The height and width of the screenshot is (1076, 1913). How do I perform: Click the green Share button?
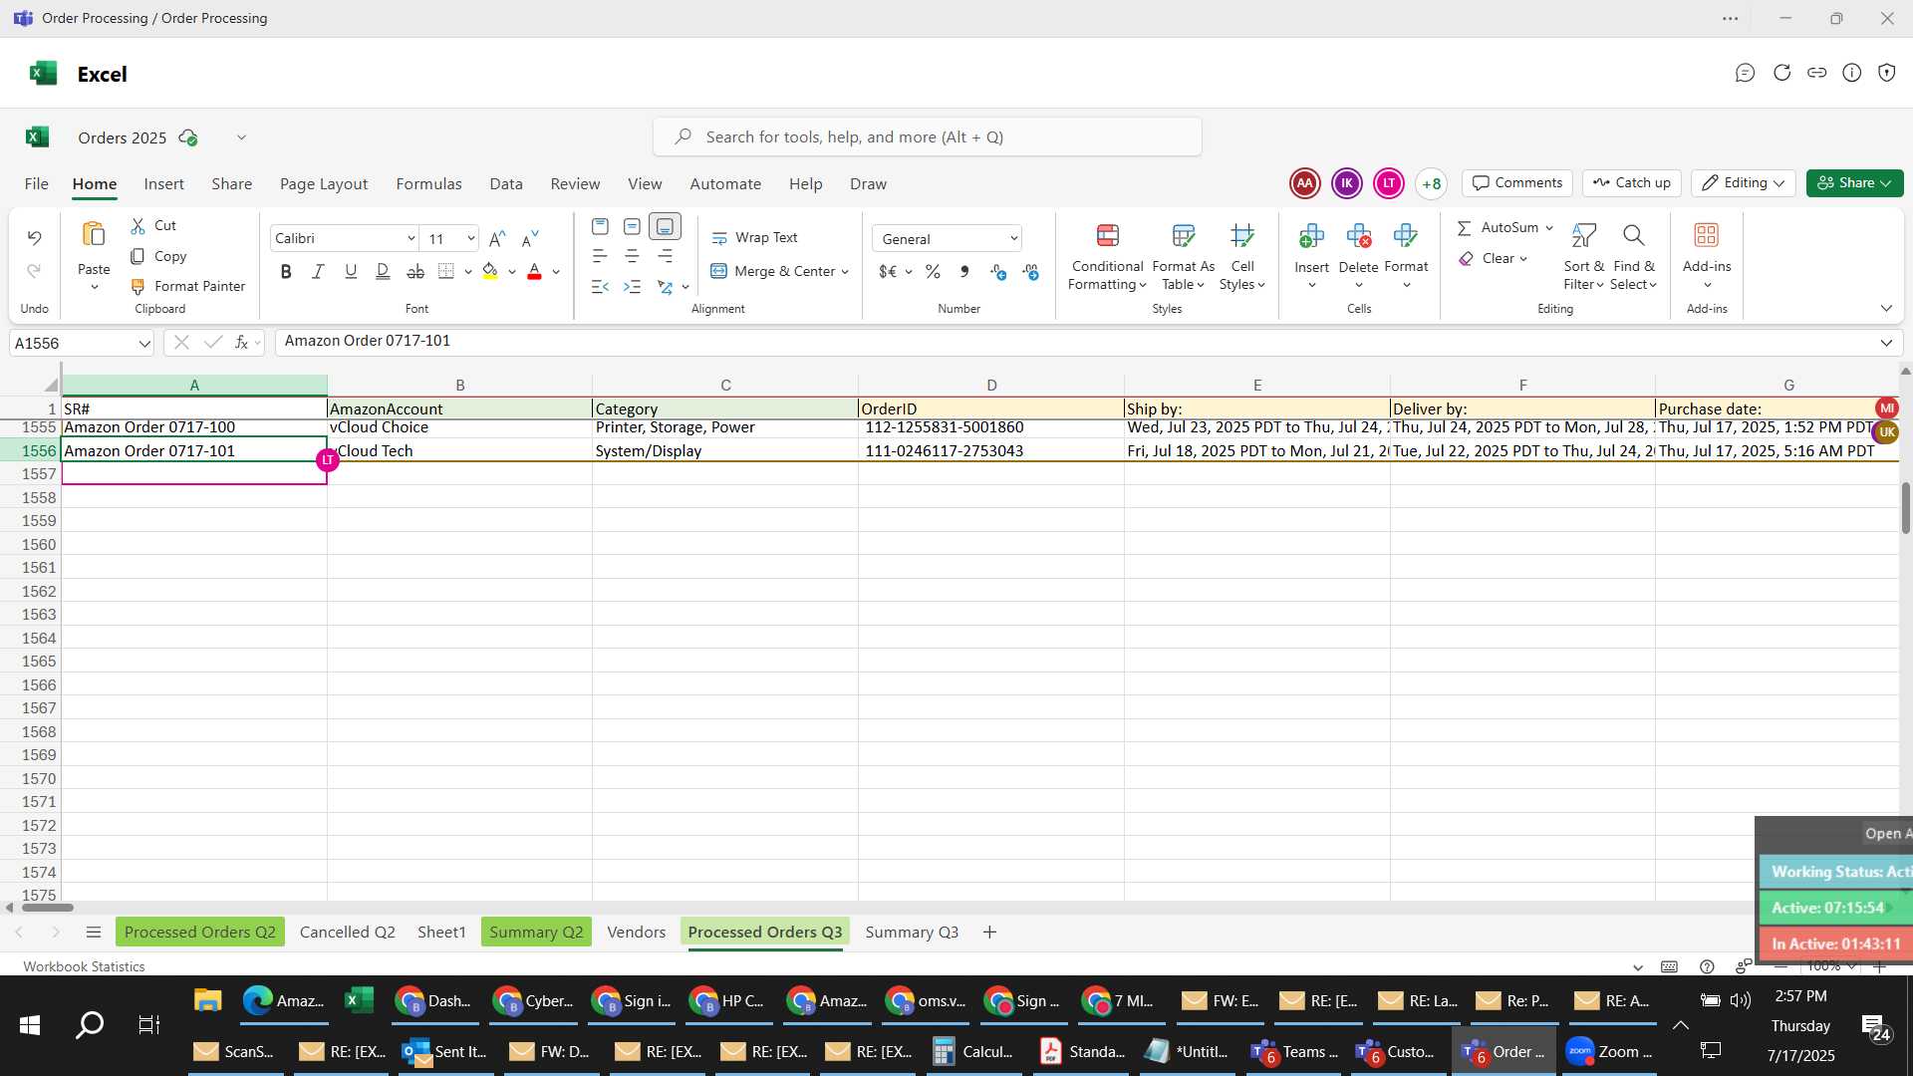pos(1854,183)
